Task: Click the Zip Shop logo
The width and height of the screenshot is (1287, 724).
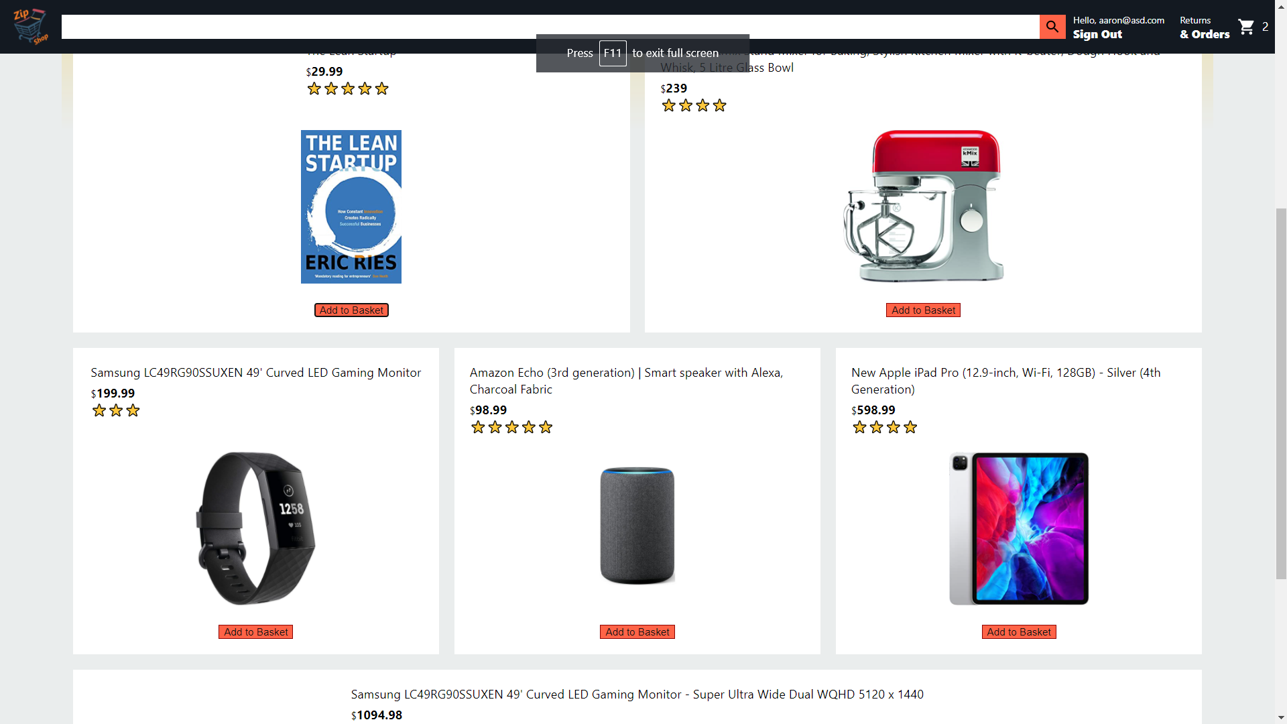Action: pyautogui.click(x=30, y=27)
